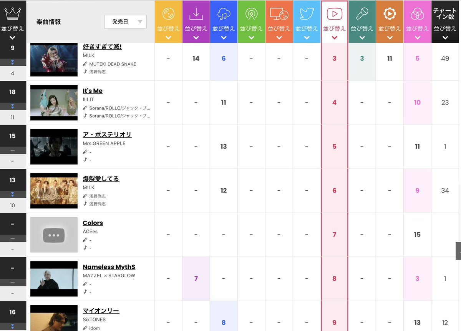Open the Colors song link
Viewport: 461px width, 331px height.
(93, 223)
